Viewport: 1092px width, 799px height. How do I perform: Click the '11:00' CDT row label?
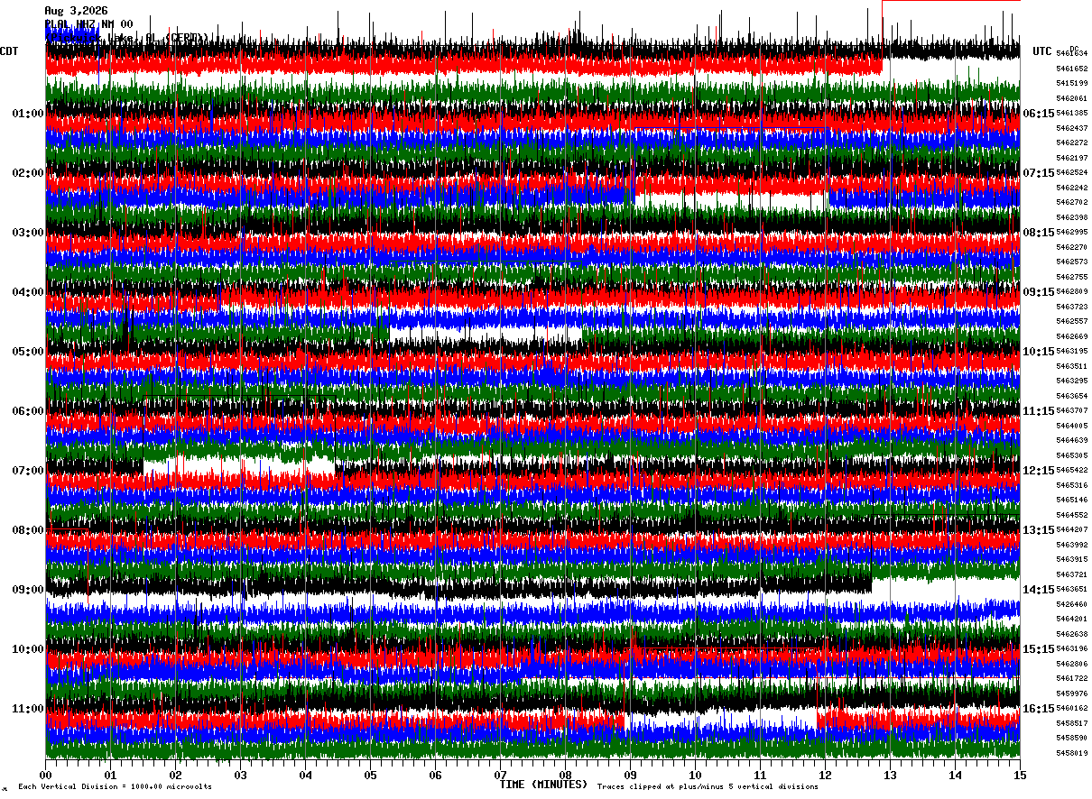(28, 709)
